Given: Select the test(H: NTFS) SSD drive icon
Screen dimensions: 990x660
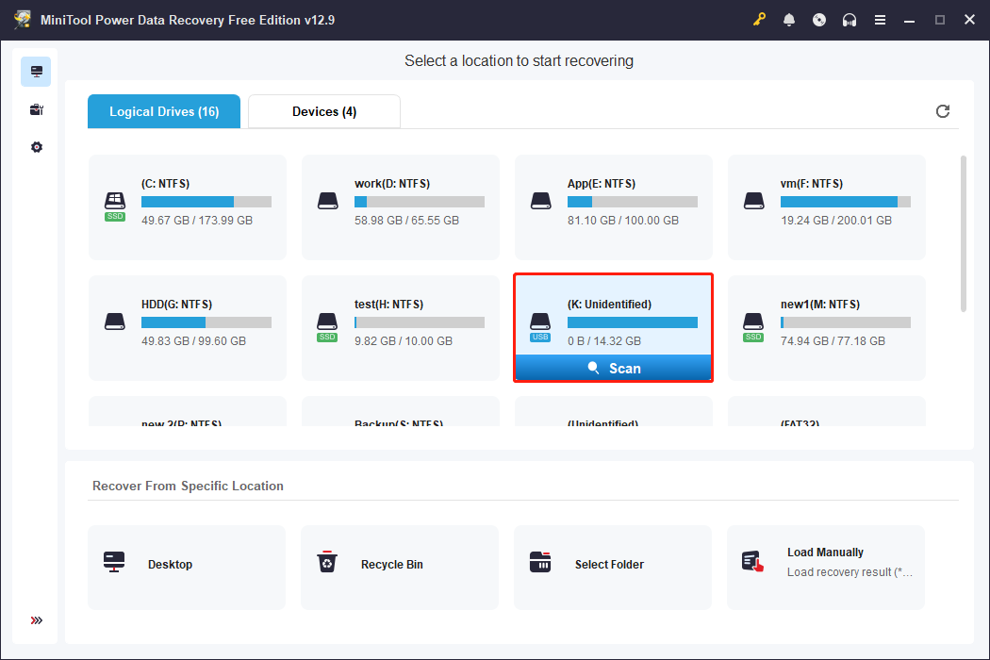Looking at the screenshot, I should coord(327,327).
